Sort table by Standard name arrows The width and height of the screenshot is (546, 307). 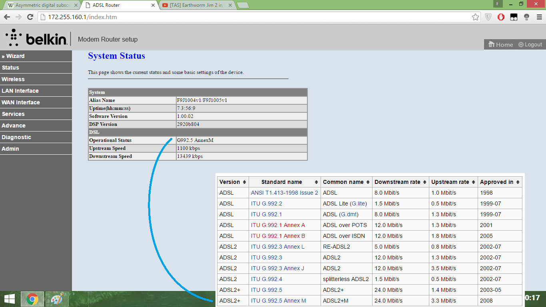coord(317,182)
